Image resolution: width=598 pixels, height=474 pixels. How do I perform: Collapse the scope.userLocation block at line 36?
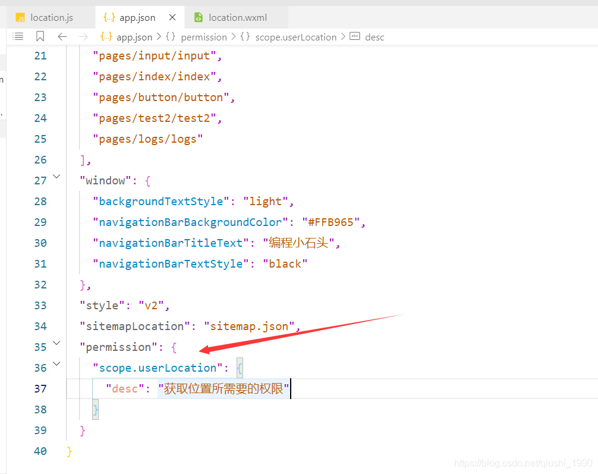pyautogui.click(x=56, y=364)
